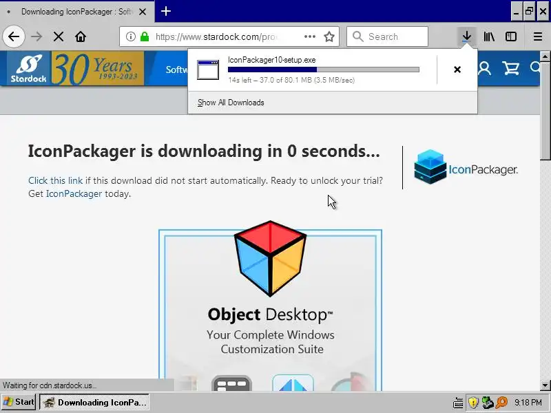Image resolution: width=551 pixels, height=413 pixels.
Task: Open a new tab with plus button
Action: tap(166, 11)
